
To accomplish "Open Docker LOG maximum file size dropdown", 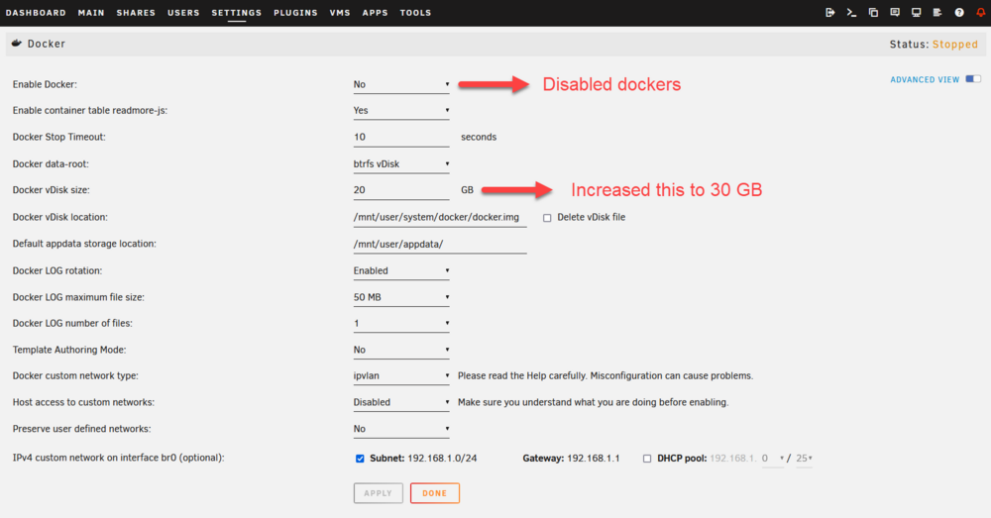I will pos(401,297).
